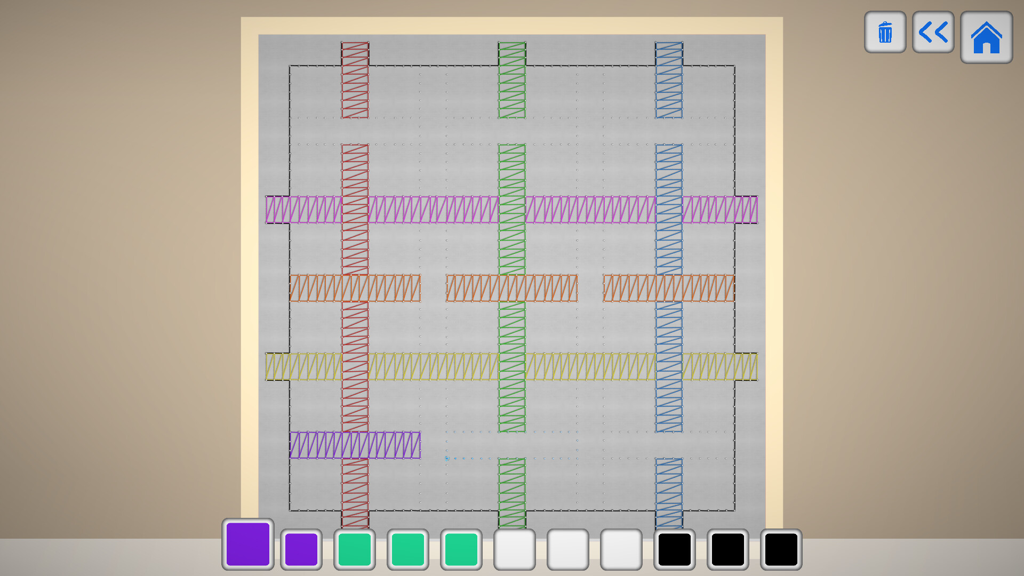The height and width of the screenshot is (576, 1024).
Task: Select the large purple block in the palette
Action: (247, 545)
